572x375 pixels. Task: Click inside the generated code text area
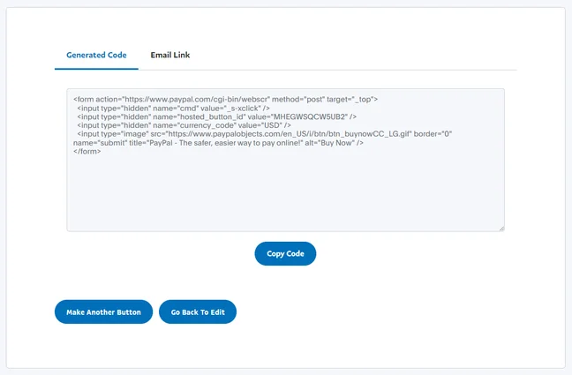click(286, 160)
